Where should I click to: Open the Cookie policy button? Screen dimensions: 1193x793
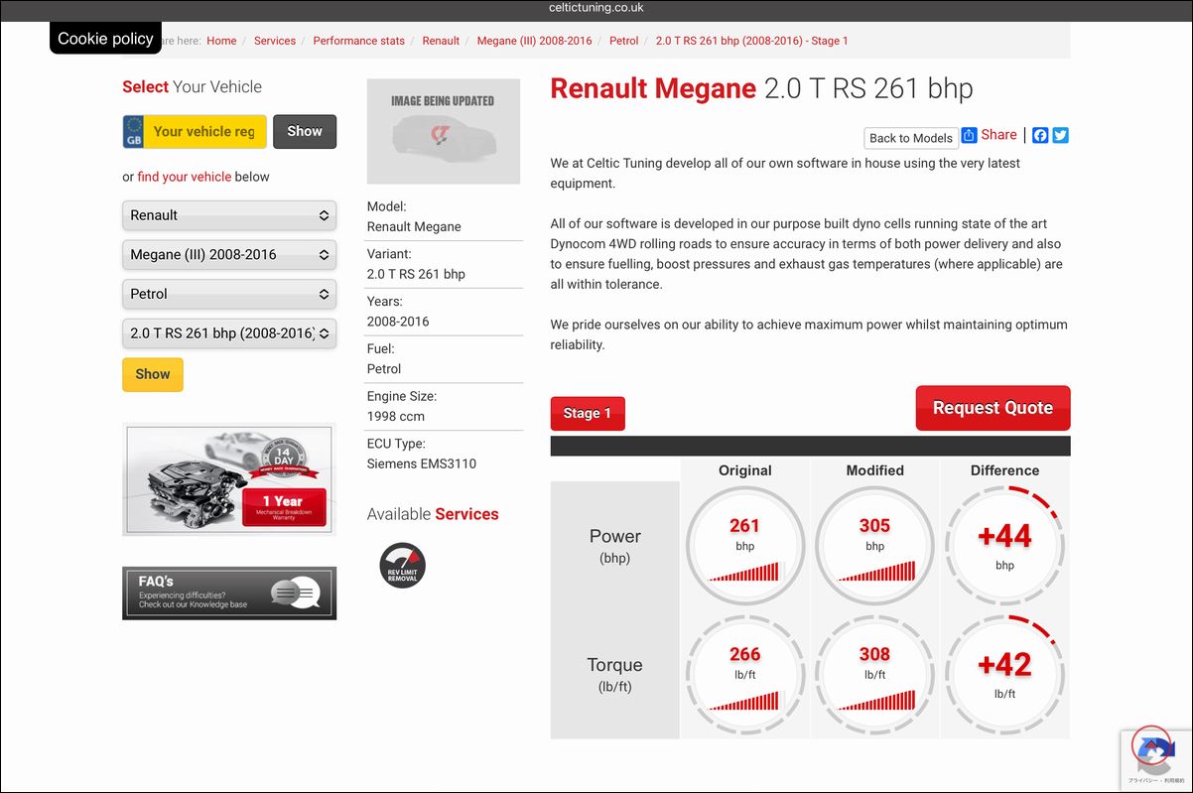105,39
